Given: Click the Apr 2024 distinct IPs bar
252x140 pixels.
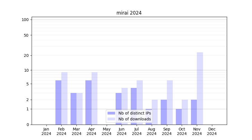Looking at the screenshot, I should coord(88,102).
